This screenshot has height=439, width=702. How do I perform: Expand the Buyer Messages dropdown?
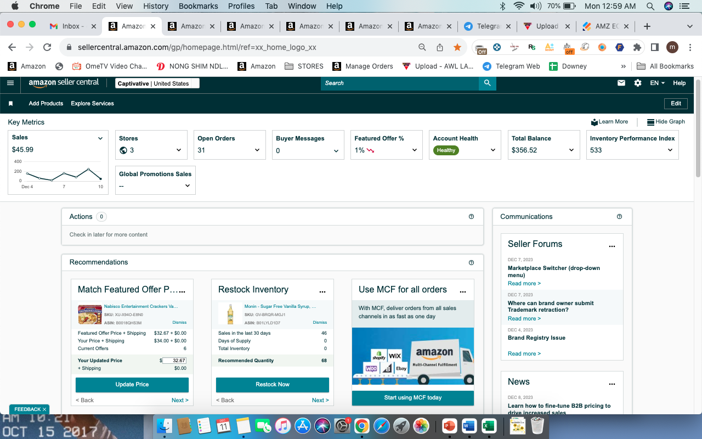point(336,151)
